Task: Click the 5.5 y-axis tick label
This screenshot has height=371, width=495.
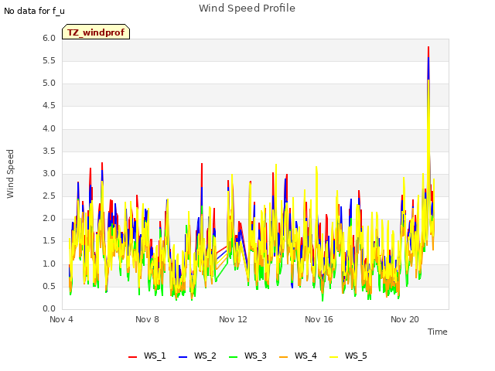Action: 49,61
